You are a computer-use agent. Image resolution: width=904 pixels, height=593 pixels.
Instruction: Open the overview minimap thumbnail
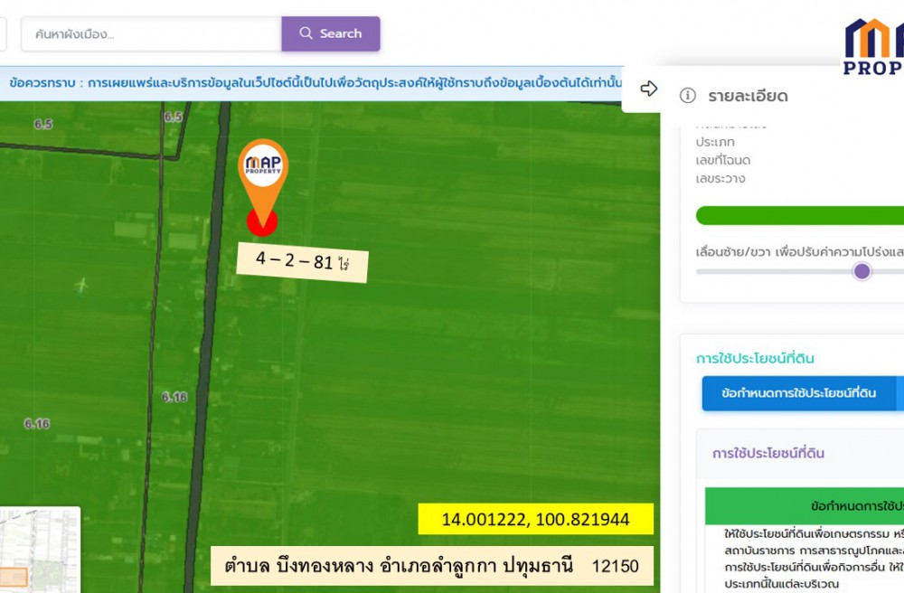pyautogui.click(x=39, y=550)
